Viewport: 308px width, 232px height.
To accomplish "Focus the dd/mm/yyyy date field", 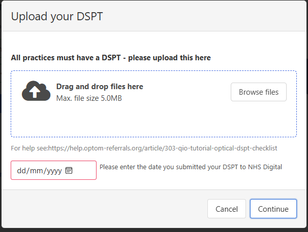I will 54,170.
